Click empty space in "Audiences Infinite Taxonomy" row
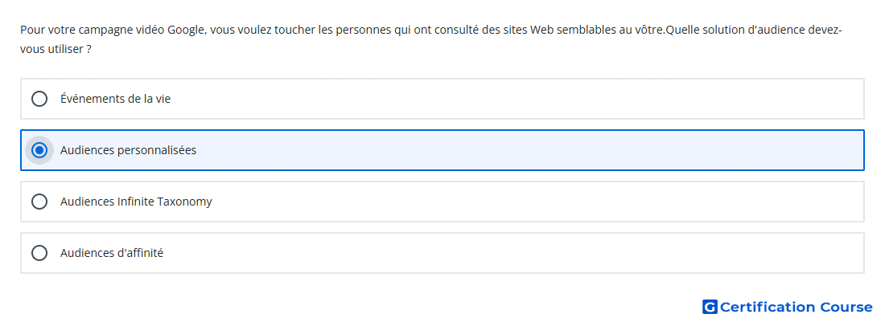This screenshot has width=885, height=322. coord(508,202)
